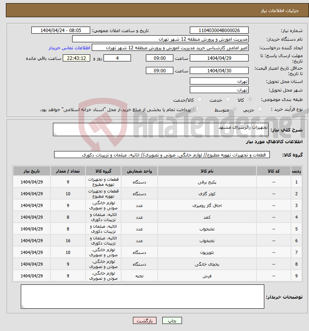
Task: Click the نام کالا column header
Action: pyautogui.click(x=207, y=171)
